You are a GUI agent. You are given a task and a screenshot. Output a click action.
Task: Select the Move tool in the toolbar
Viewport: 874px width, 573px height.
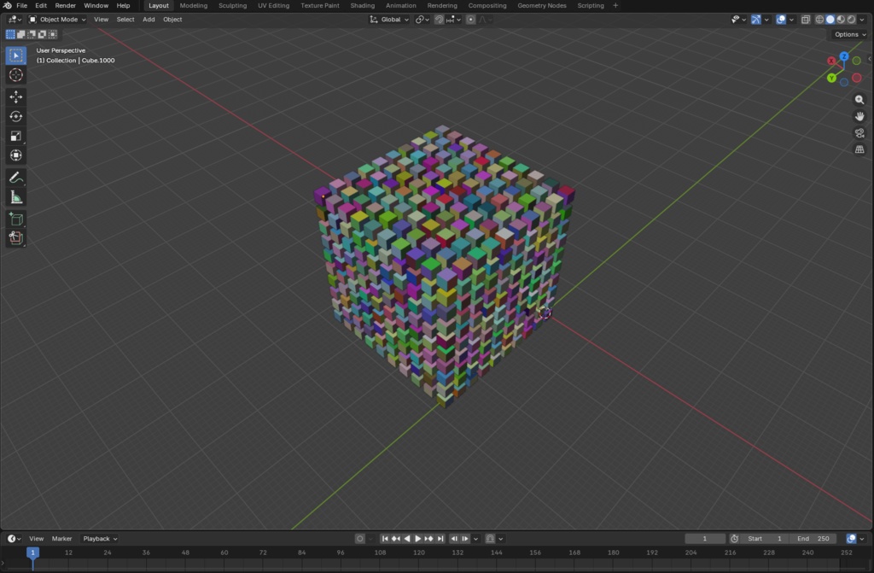[x=15, y=96]
